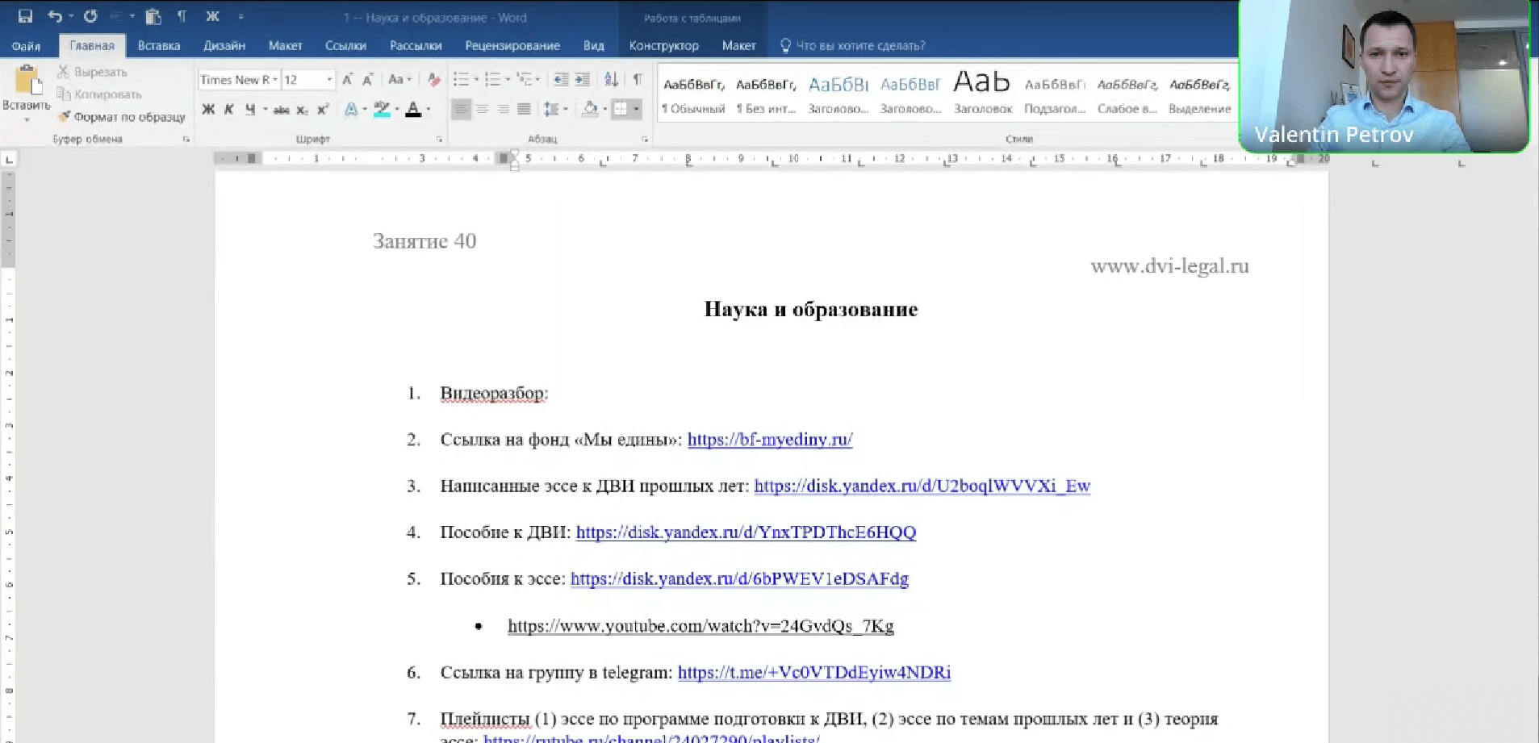This screenshot has width=1539, height=743.
Task: Open the font size dropdown
Action: pos(328,80)
